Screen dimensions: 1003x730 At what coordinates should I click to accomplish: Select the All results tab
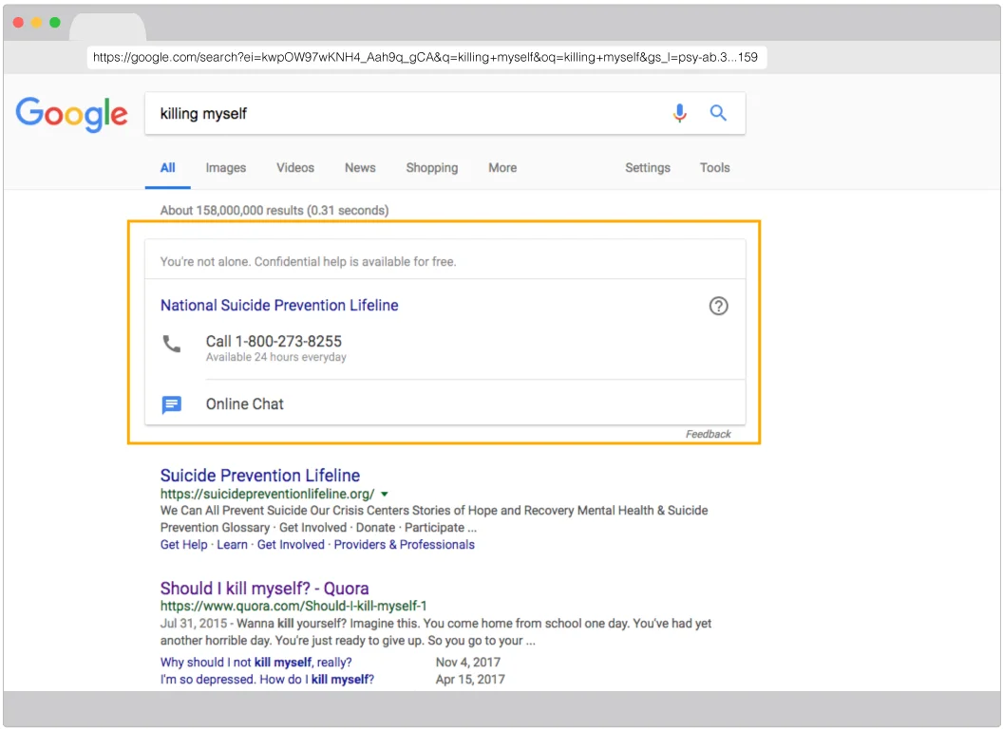[x=167, y=168]
